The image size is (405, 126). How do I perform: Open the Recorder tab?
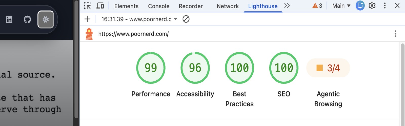click(x=191, y=6)
